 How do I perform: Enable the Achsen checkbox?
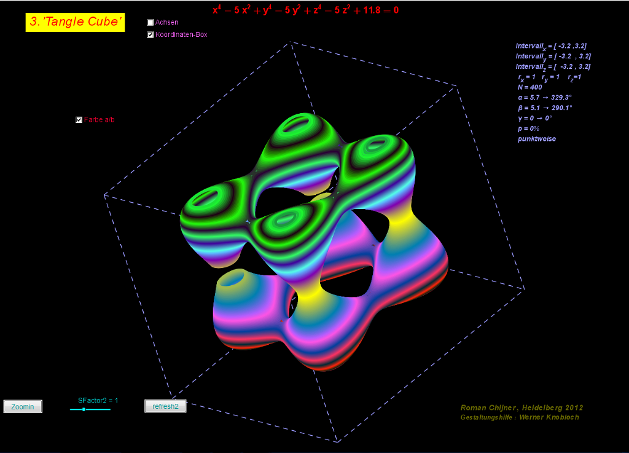(x=150, y=23)
